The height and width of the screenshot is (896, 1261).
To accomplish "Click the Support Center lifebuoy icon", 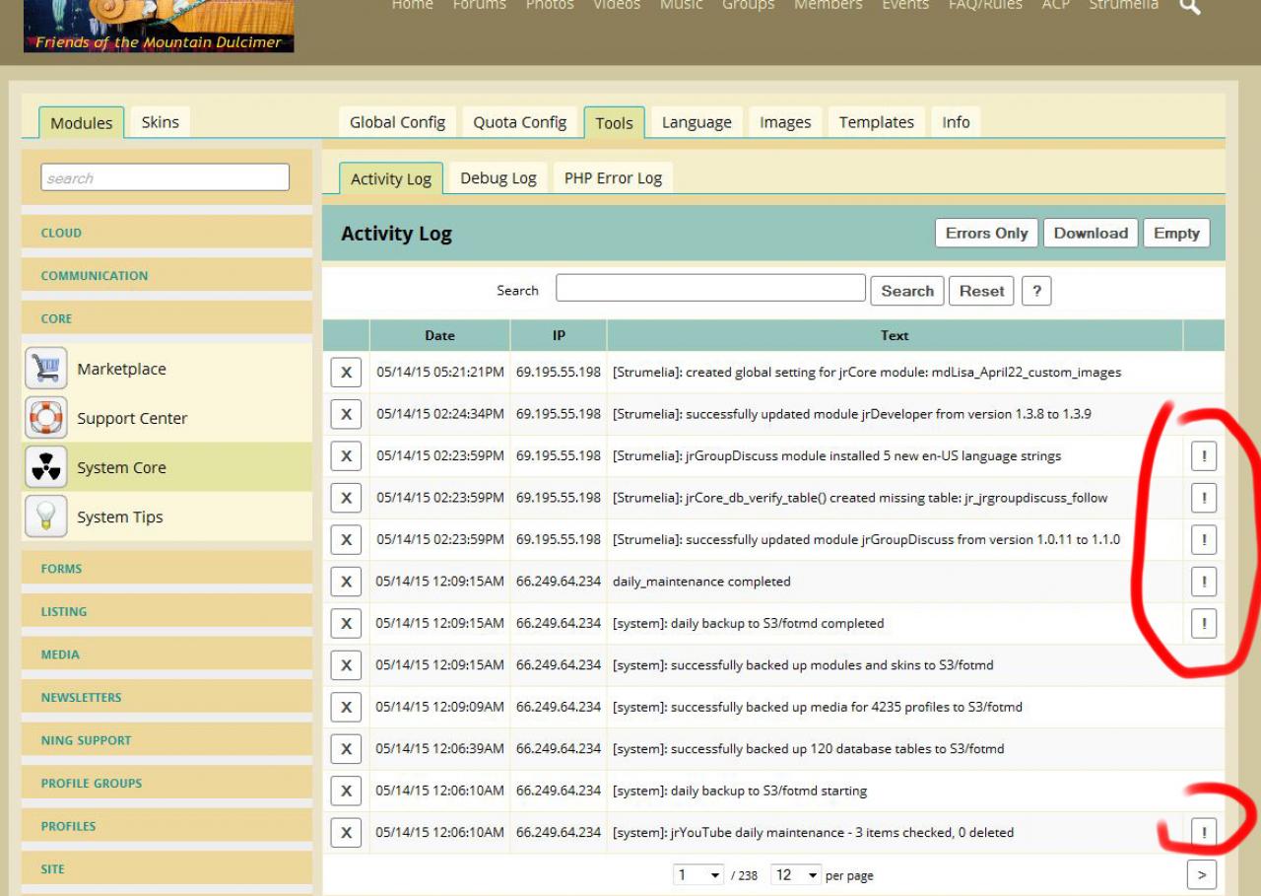I will point(46,418).
